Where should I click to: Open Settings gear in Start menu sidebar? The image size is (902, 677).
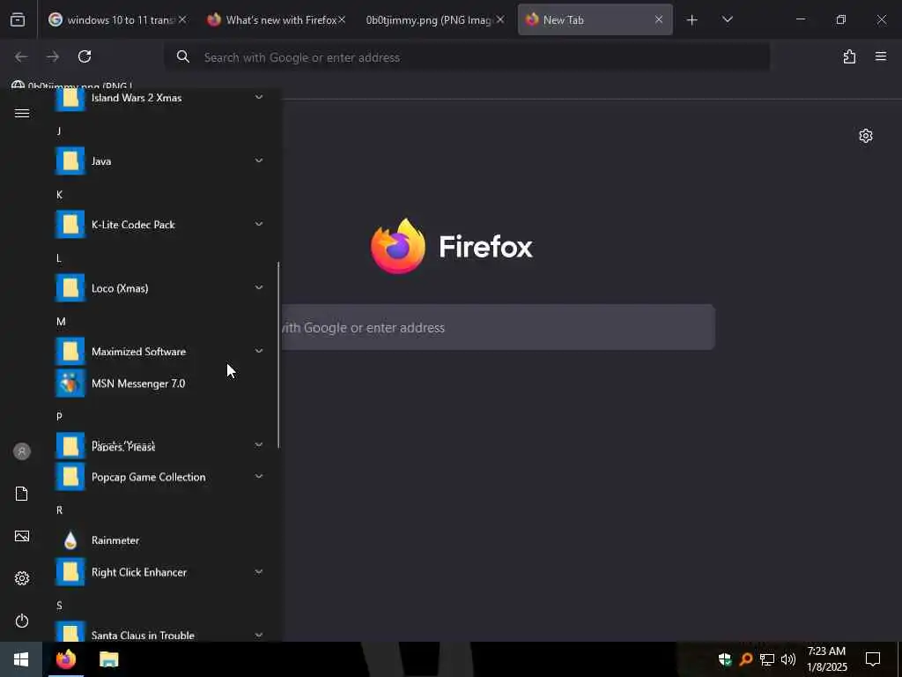point(22,578)
